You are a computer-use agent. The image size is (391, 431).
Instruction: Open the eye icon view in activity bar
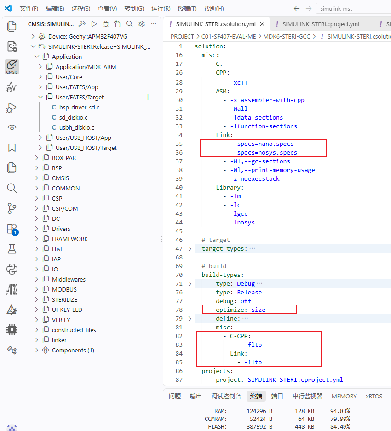(x=11, y=127)
